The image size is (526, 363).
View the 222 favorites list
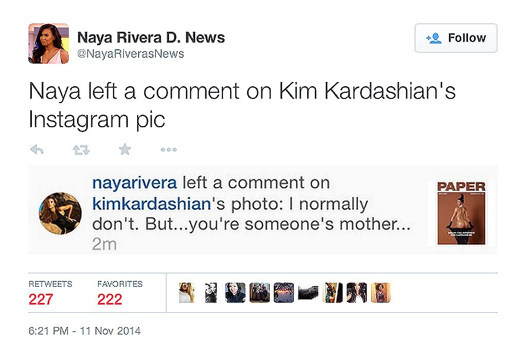point(109,299)
